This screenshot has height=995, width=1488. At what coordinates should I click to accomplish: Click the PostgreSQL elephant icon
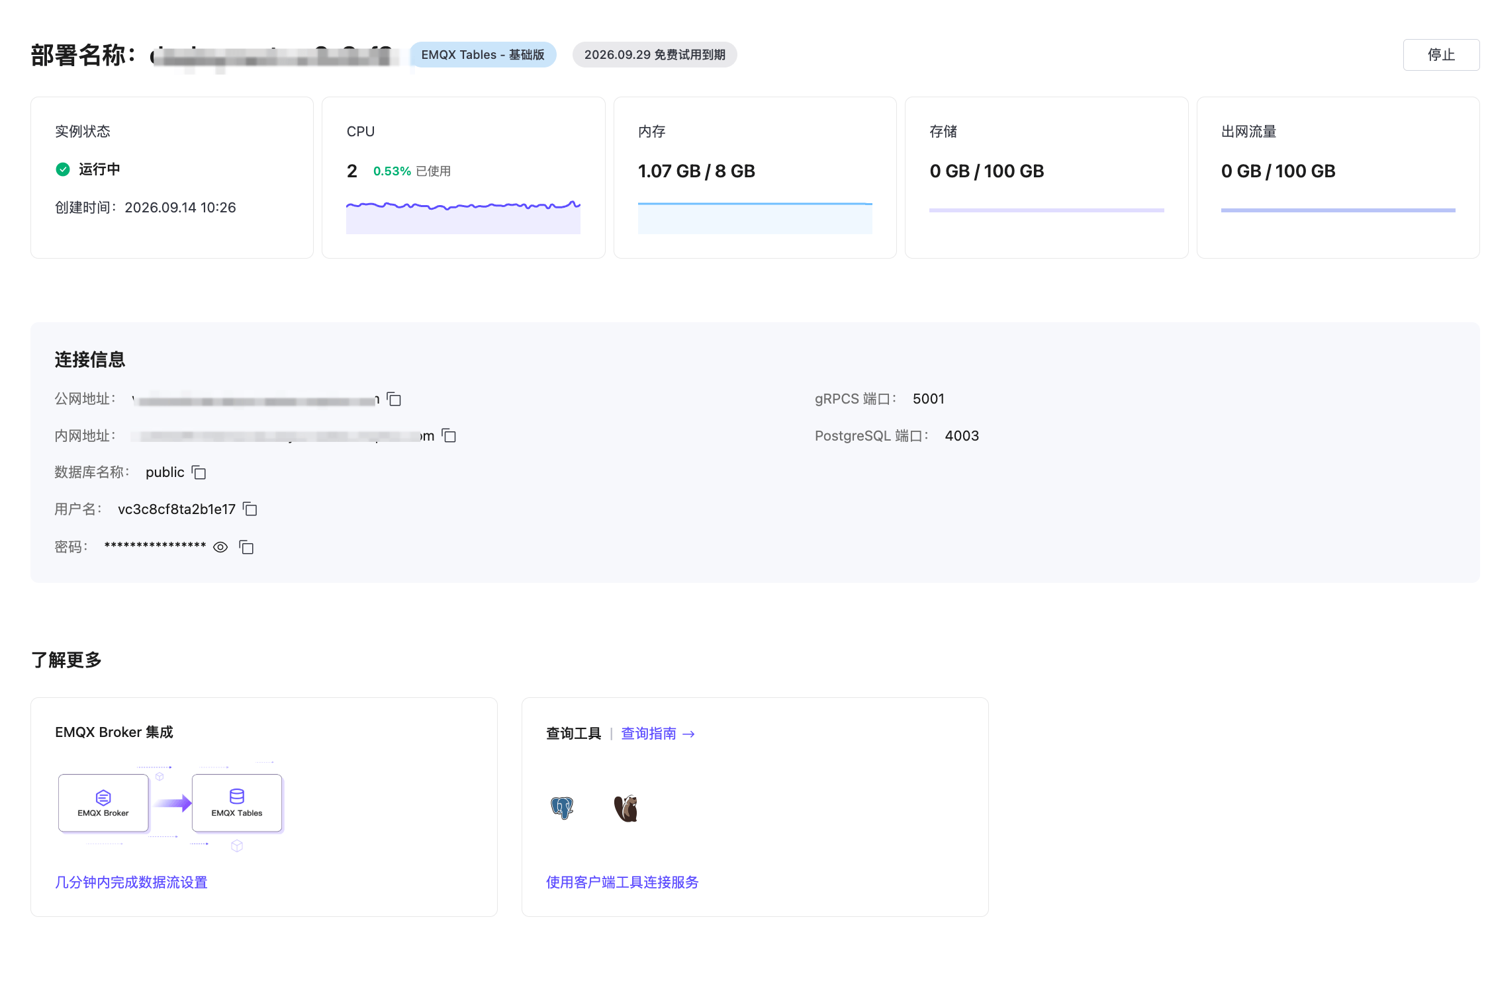click(562, 808)
